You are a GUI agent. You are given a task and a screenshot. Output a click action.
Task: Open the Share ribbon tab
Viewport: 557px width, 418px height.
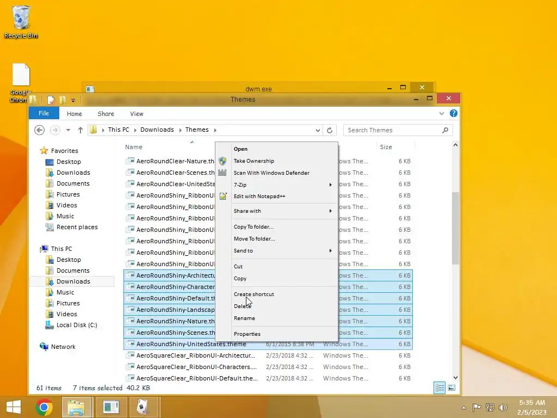(106, 114)
